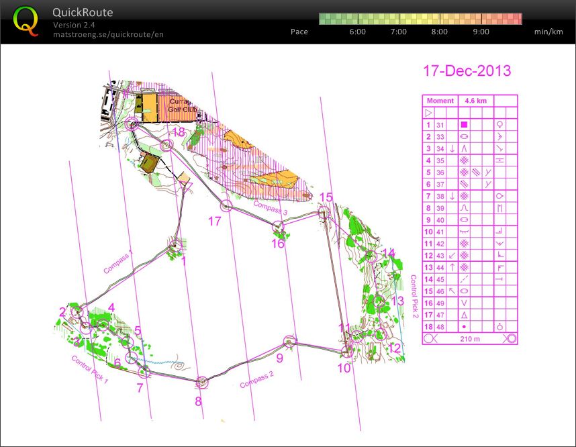Screen dimensions: 576x447
Task: Click the QuickRoute title text
Action: [x=83, y=13]
